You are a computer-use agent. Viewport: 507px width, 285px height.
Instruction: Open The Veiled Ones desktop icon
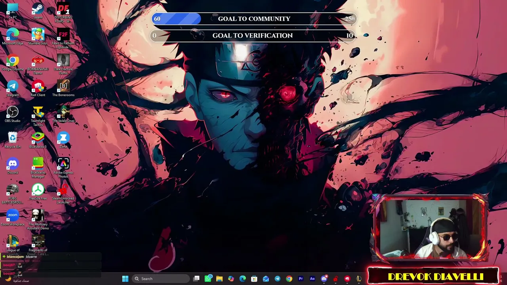tap(63, 115)
